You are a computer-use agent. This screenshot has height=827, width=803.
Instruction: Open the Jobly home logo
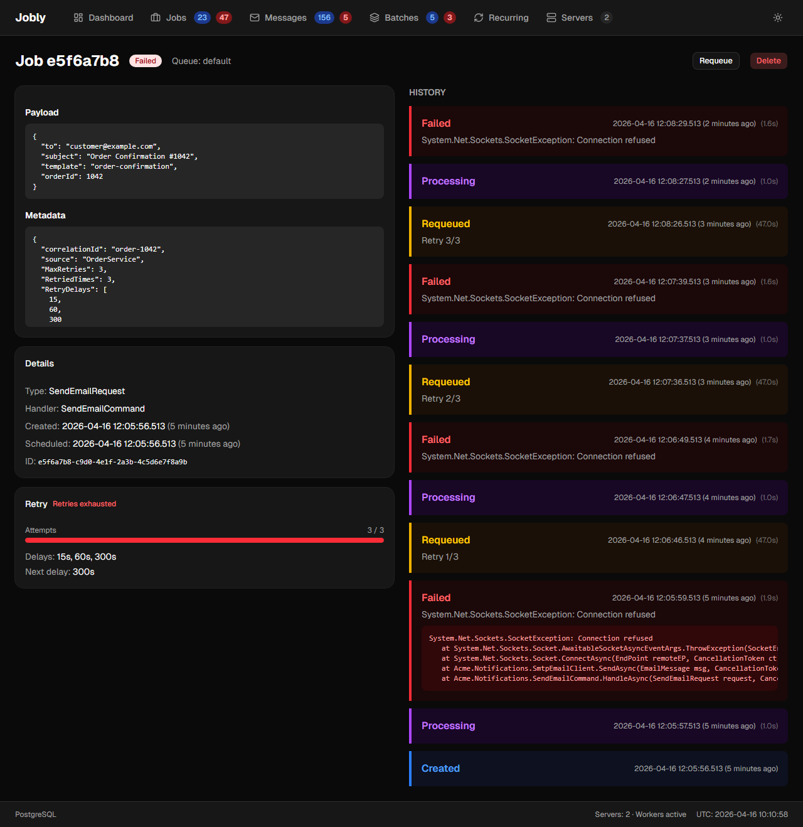pos(30,18)
